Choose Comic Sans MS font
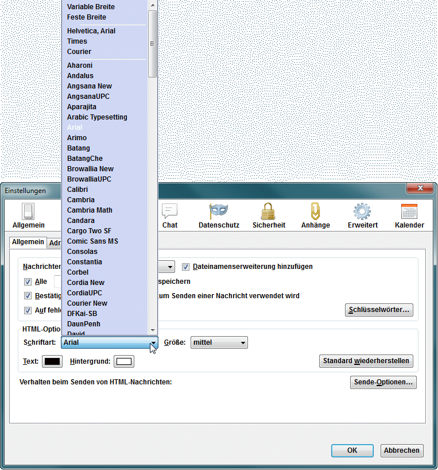 104,241
